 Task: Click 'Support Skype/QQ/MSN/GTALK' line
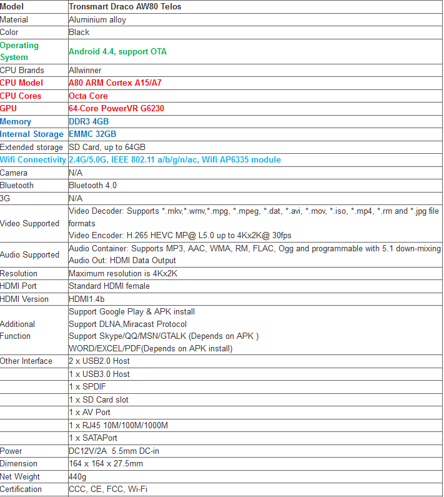coord(164,336)
